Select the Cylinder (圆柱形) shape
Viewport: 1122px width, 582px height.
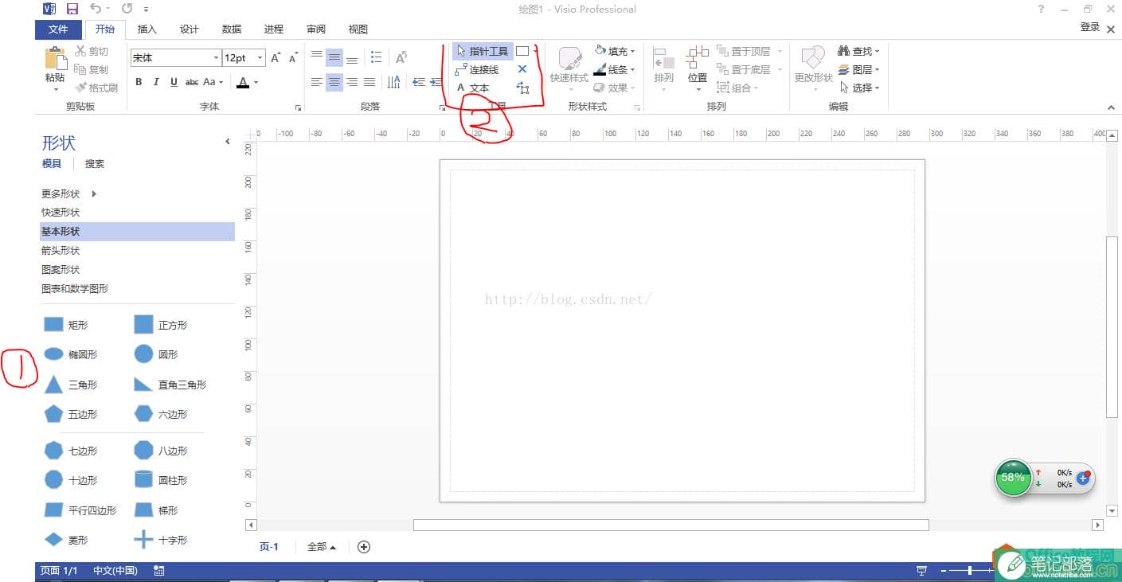[160, 480]
